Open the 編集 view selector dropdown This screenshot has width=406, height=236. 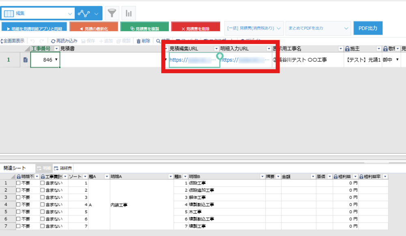(x=38, y=13)
